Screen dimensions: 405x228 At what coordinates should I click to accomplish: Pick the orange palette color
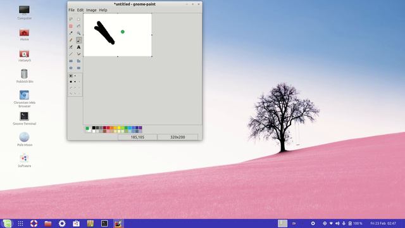click(112, 128)
